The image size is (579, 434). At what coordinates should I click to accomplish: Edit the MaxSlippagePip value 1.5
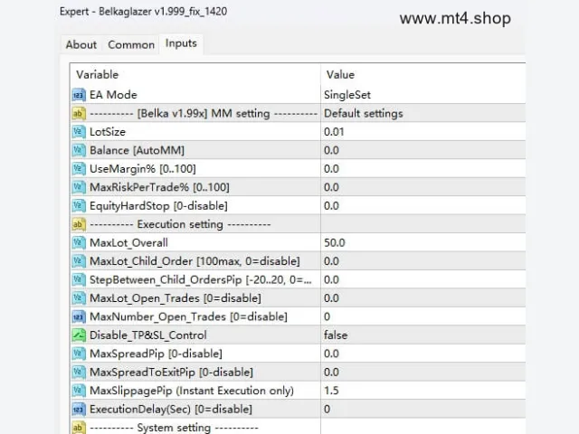point(423,391)
